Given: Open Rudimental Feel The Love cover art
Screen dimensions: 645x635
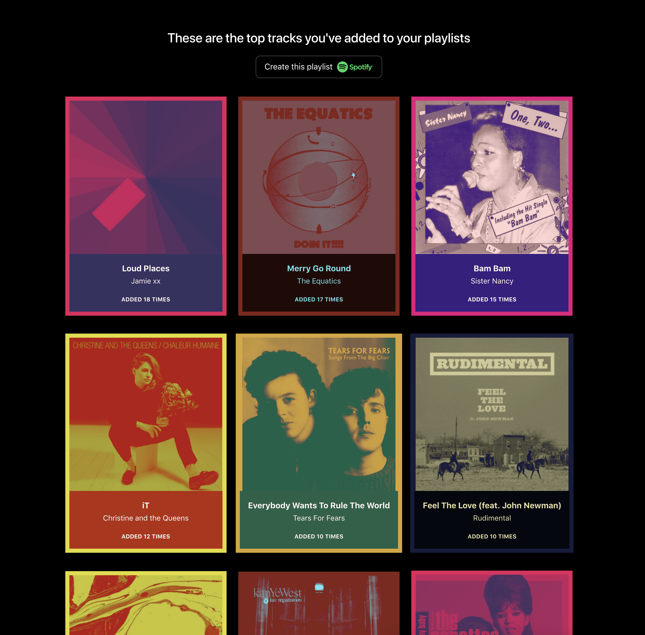Looking at the screenshot, I should (492, 414).
